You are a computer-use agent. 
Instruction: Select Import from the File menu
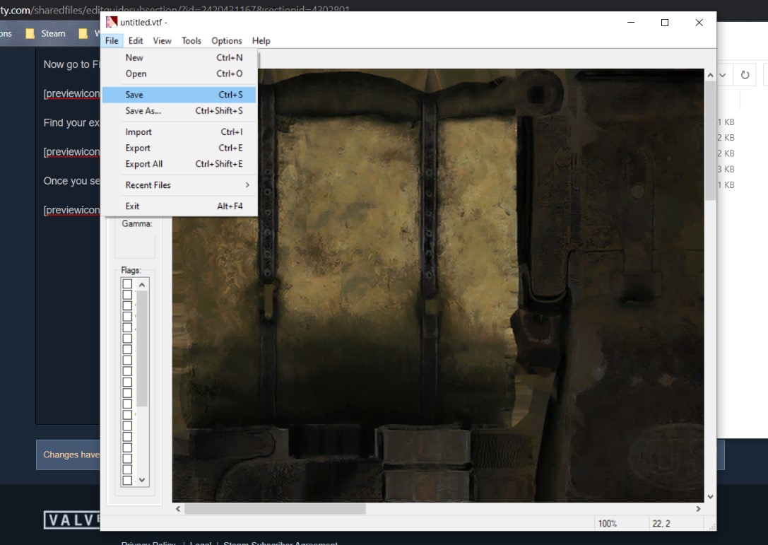click(x=179, y=132)
